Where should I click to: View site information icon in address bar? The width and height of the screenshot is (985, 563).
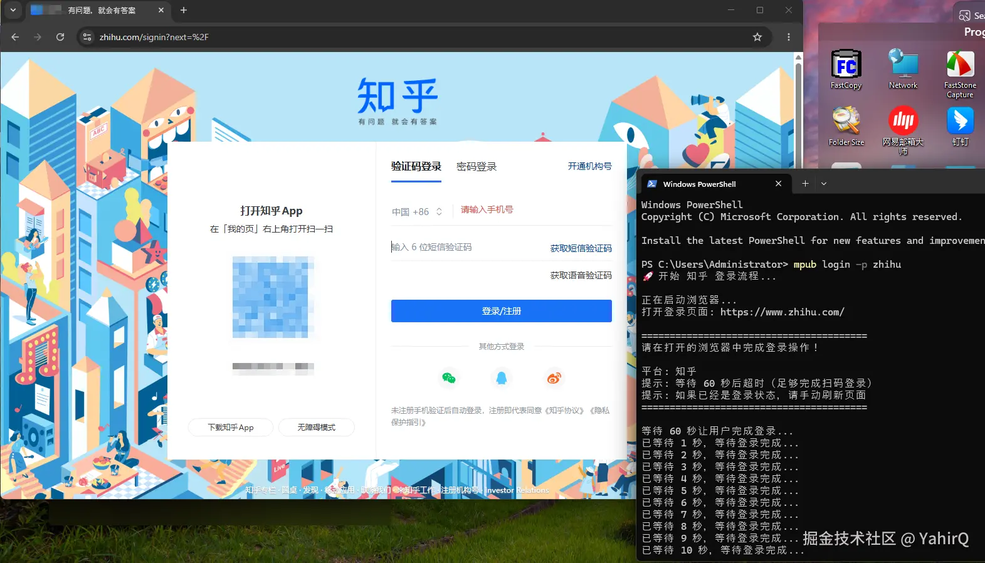[x=88, y=37]
